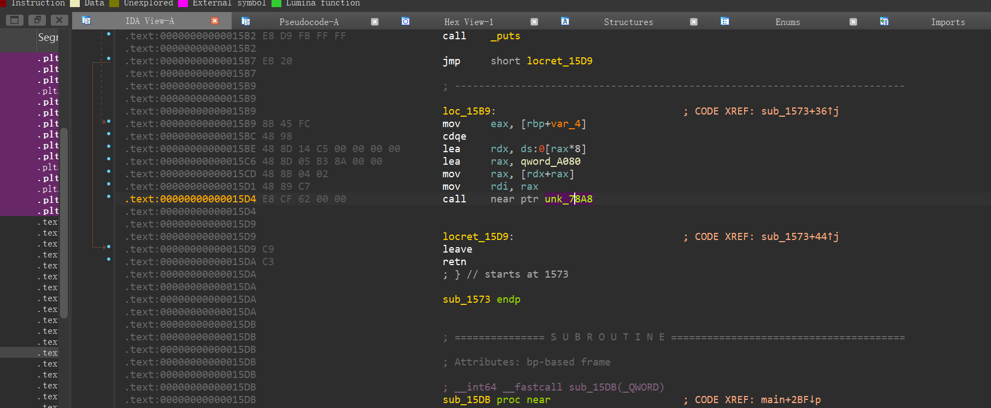Open the Pseudocode-A tab
Viewport: 991px width, 408px height.
[x=309, y=22]
